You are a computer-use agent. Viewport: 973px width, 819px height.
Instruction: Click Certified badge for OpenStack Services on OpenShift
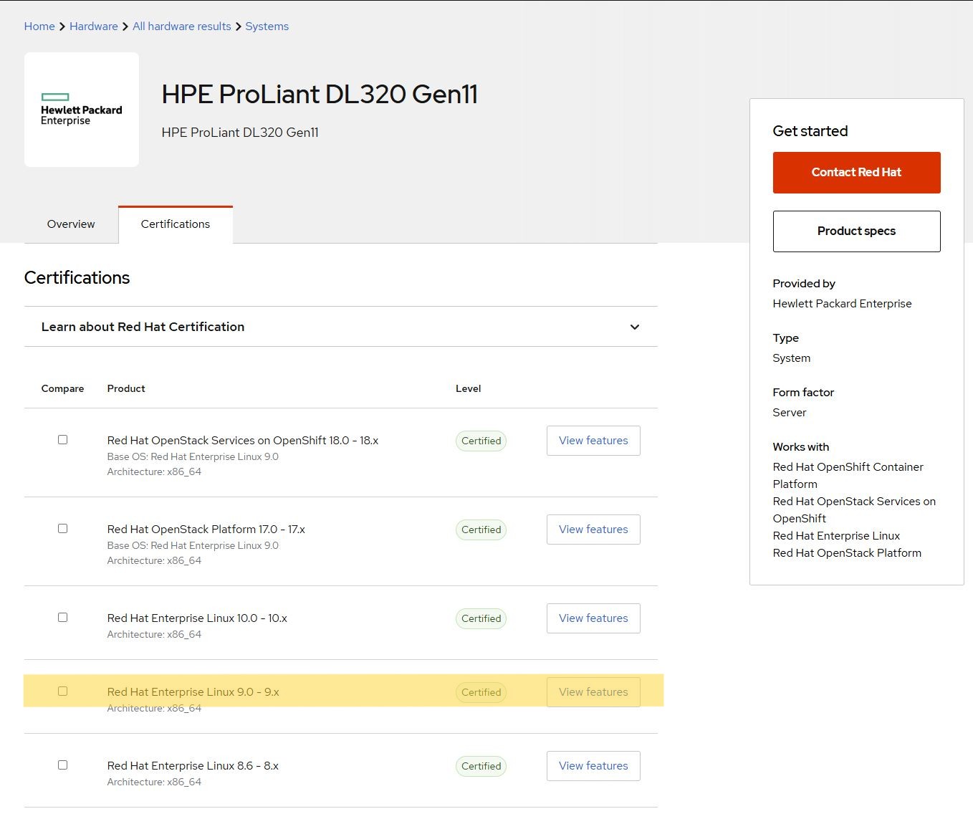pos(481,441)
